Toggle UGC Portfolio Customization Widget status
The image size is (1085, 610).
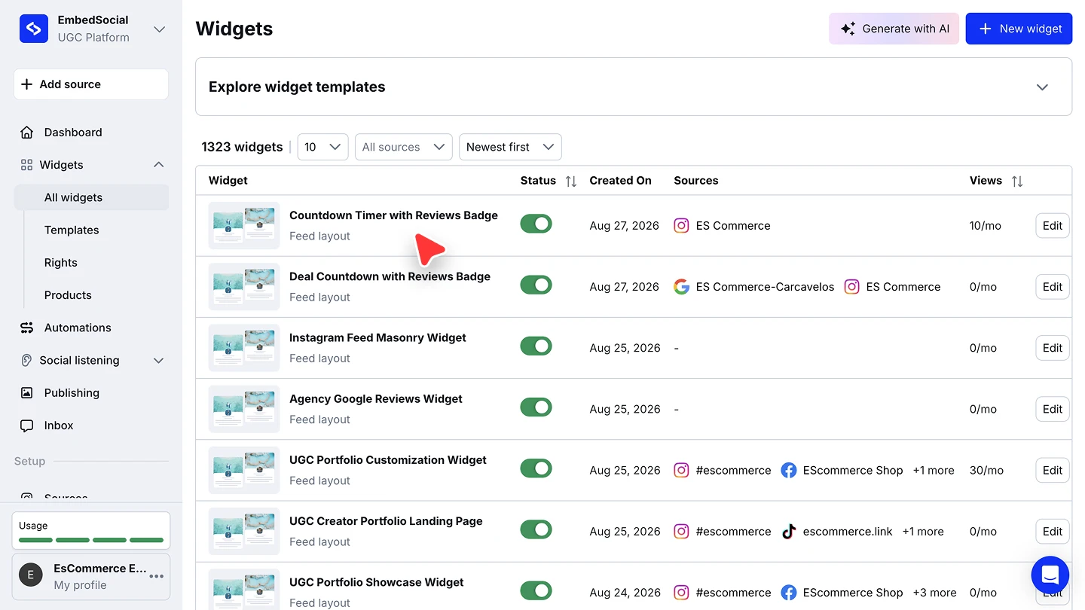click(x=536, y=468)
